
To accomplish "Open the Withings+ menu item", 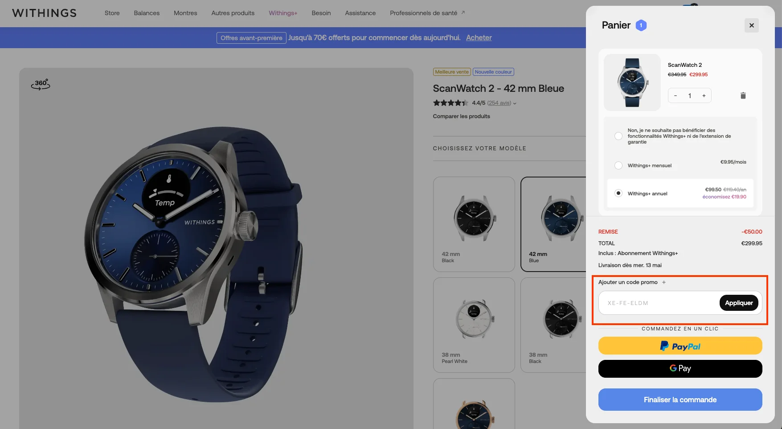I will tap(283, 13).
